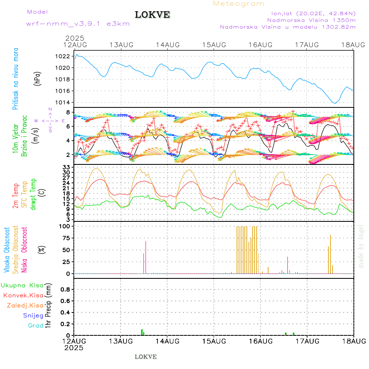Select the 2m Temp legend label

point(16,196)
